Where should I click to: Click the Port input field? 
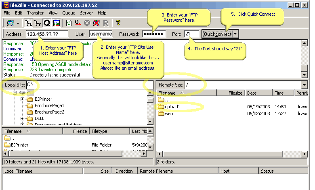(191, 34)
